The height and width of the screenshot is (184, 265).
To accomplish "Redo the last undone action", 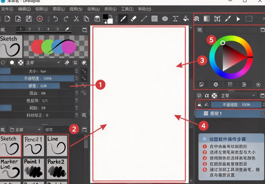I will click(66, 18).
